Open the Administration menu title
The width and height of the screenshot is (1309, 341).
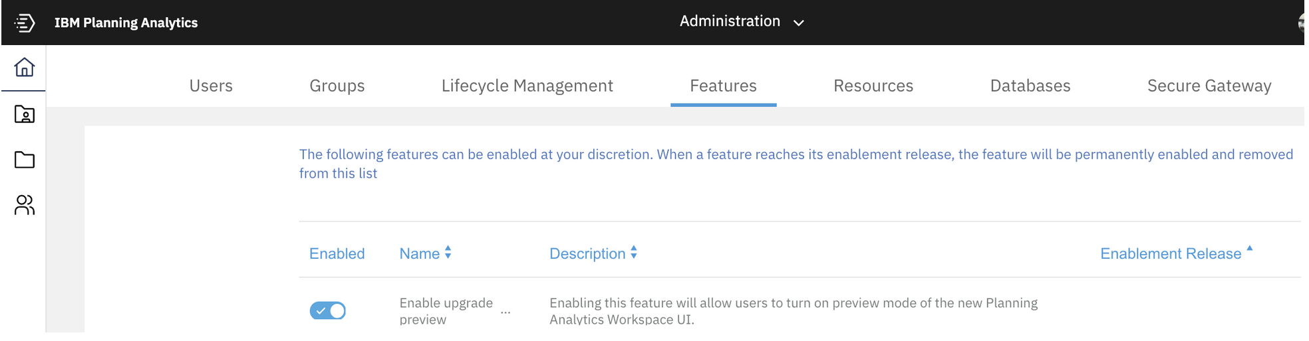pyautogui.click(x=730, y=21)
